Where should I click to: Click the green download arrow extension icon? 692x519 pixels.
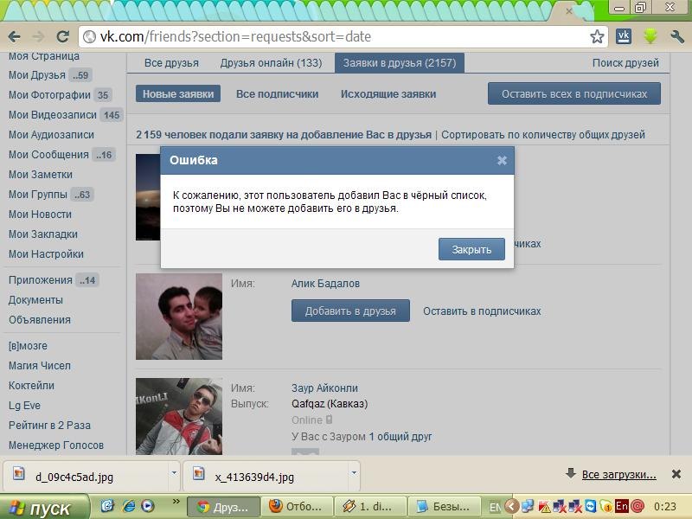(x=650, y=36)
